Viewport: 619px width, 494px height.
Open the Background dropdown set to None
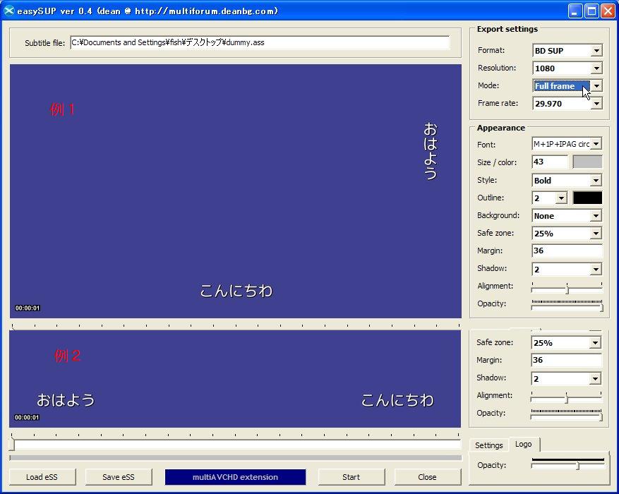click(567, 216)
